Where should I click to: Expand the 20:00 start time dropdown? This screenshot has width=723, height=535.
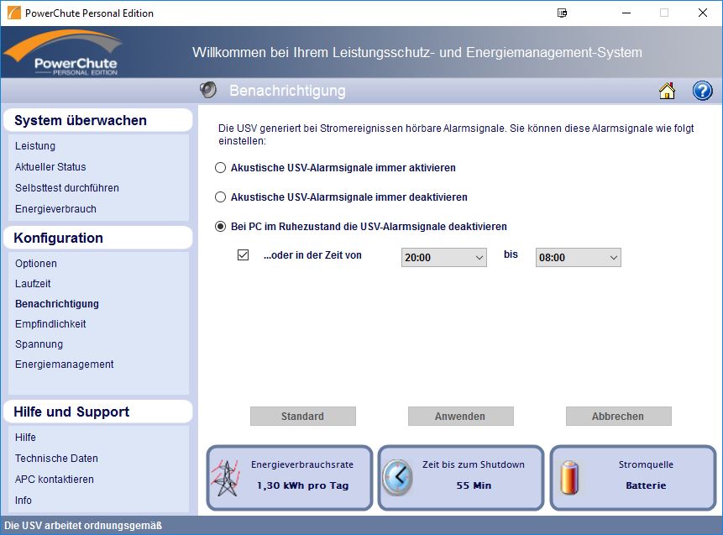pyautogui.click(x=443, y=257)
